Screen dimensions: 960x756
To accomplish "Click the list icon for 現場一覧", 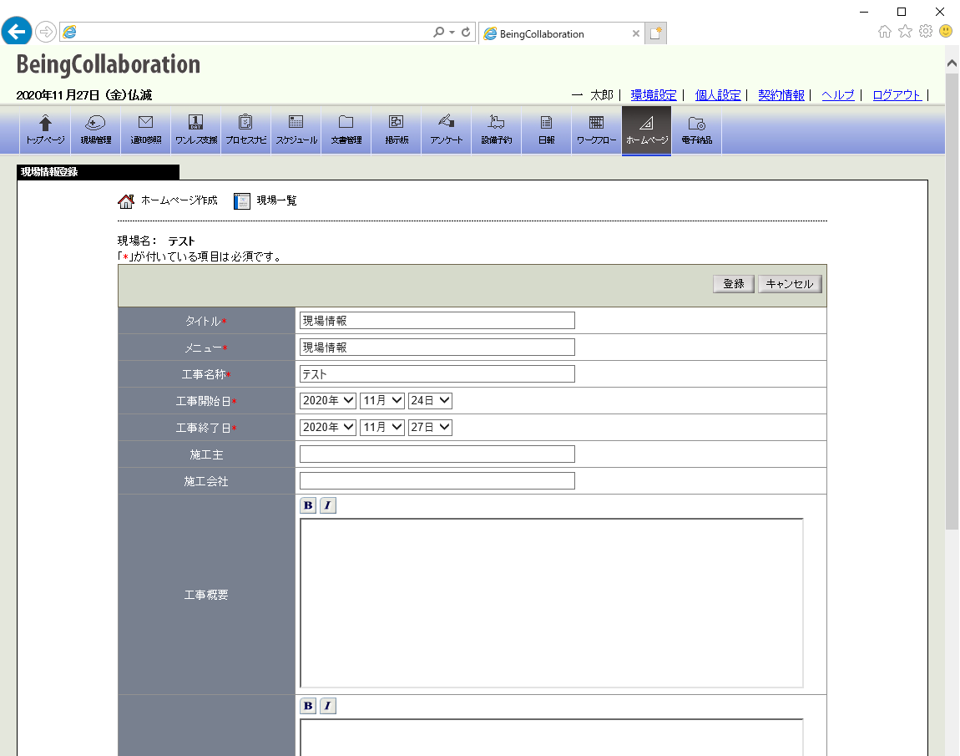I will [242, 201].
